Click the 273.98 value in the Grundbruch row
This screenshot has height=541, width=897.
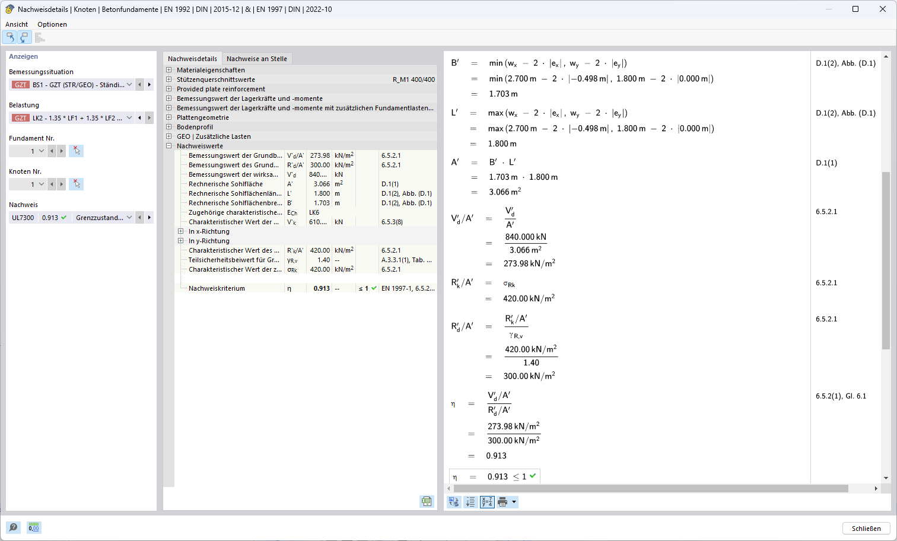(320, 155)
